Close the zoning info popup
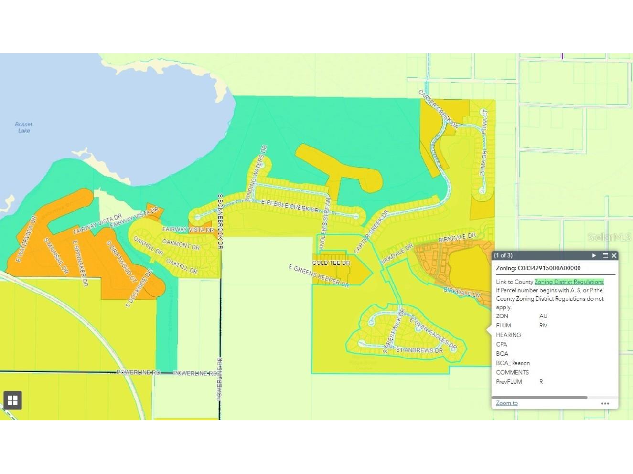This screenshot has width=633, height=474. pos(614,256)
